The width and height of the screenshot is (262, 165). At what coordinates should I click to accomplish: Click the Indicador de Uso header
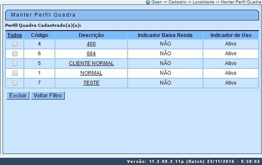[x=231, y=35]
